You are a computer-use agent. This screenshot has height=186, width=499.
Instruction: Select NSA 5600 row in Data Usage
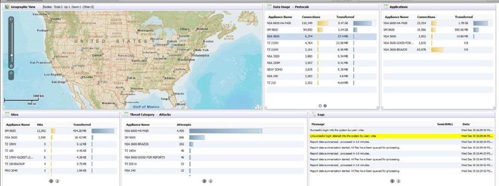pos(322,37)
